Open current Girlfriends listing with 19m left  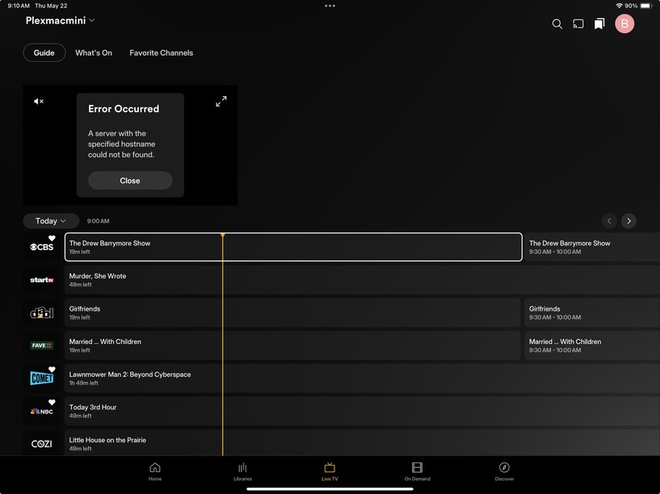[x=292, y=312]
